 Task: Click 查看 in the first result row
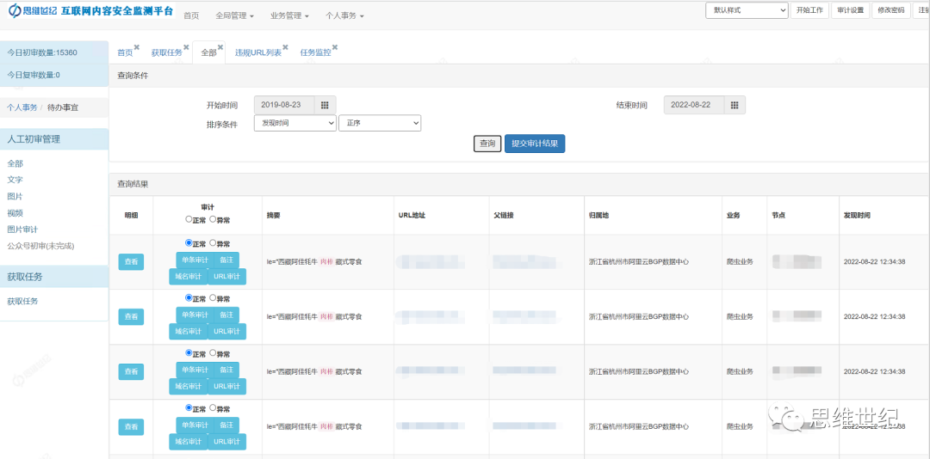click(x=131, y=262)
